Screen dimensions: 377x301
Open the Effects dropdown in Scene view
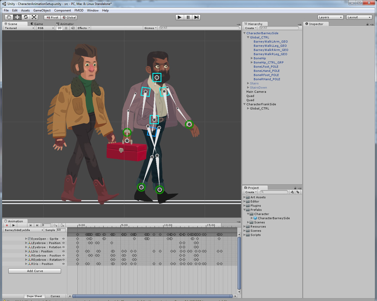pos(83,28)
